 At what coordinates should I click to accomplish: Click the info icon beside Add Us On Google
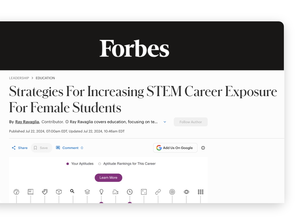[x=203, y=148]
